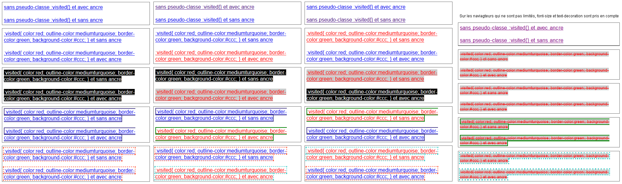
Task: Open blue 'sans pseudo-classe et avec ancre' link, first column
Action: click(x=53, y=7)
